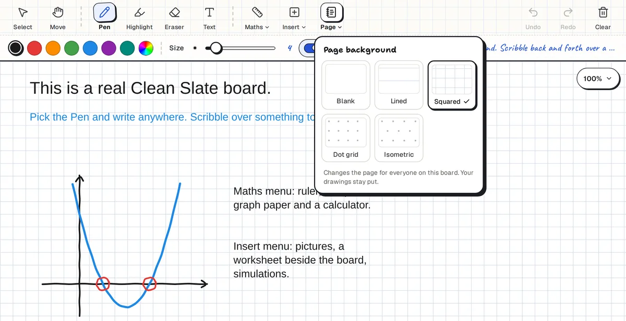The height and width of the screenshot is (321, 626).
Task: Choose the Blank page background
Action: [x=346, y=85]
